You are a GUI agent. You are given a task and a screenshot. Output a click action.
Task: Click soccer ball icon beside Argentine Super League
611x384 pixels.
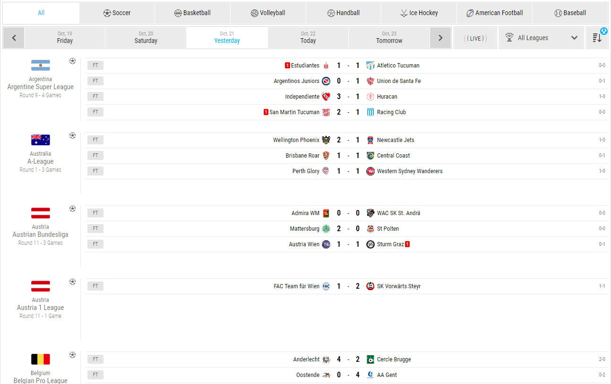pos(72,61)
